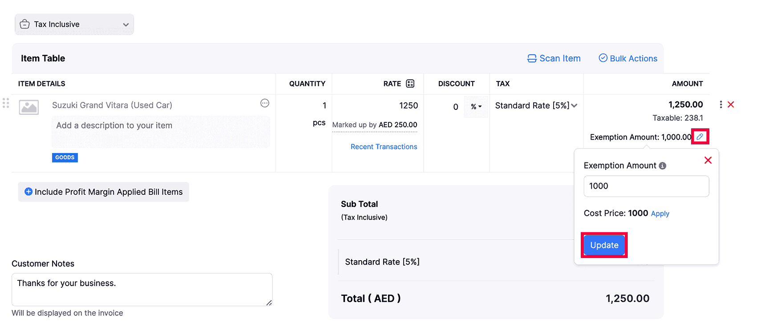
Task: Open the discount percent type dropdown
Action: pos(476,107)
